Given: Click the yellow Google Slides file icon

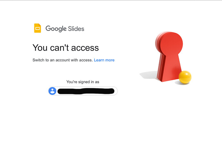Looking at the screenshot, I should tap(38, 28).
